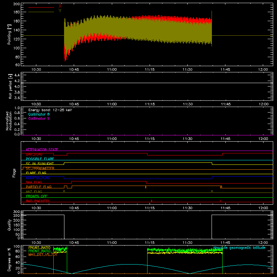The width and height of the screenshot is (277, 277).
Task: Select the X legend label
Action: [x=60, y=6]
